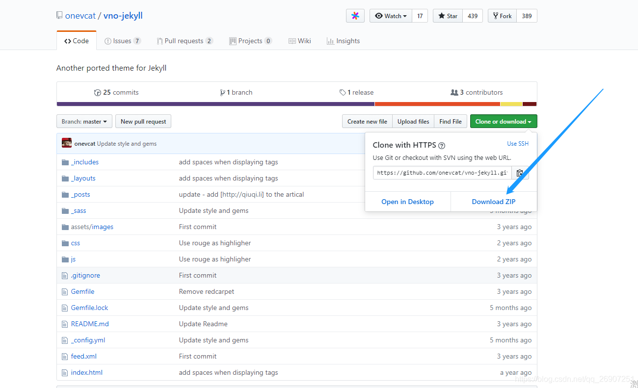Click the colorful asterisk extension icon
638x388 pixels.
355,16
